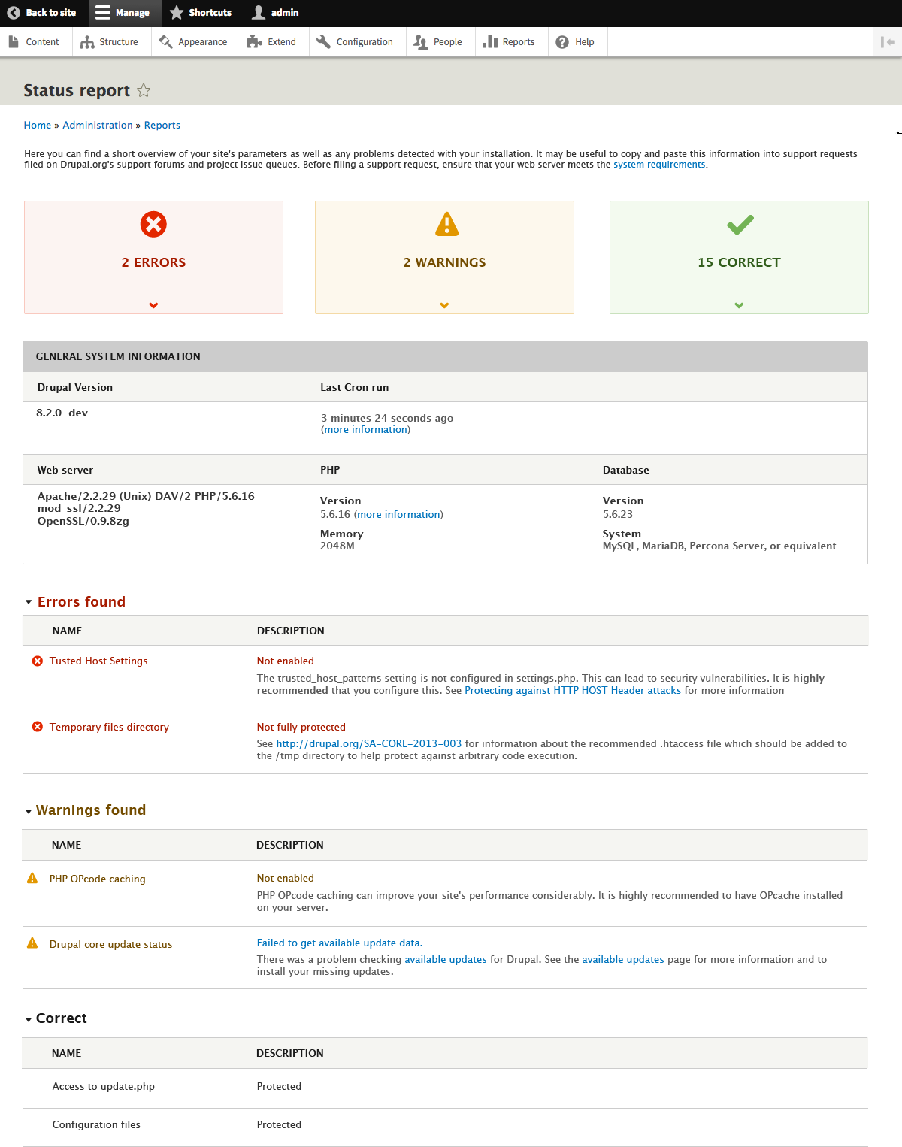Click the 2 WARNINGS summary text
Image resolution: width=902 pixels, height=1147 pixels.
coord(444,262)
